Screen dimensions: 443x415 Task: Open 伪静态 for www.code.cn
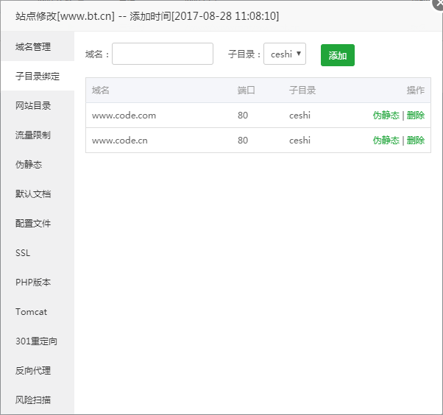(x=386, y=141)
